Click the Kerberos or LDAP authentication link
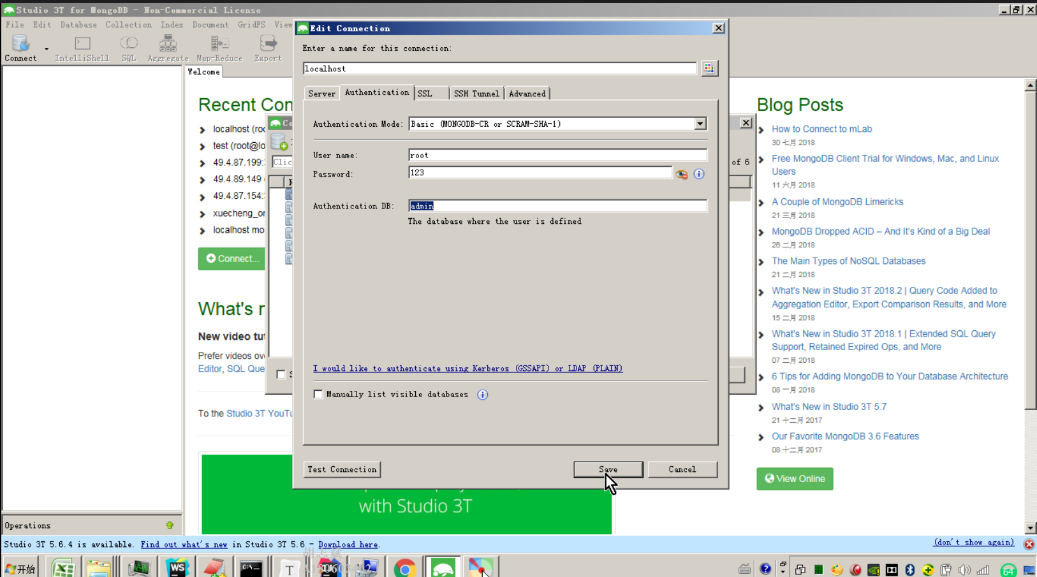The width and height of the screenshot is (1037, 577). (x=467, y=369)
